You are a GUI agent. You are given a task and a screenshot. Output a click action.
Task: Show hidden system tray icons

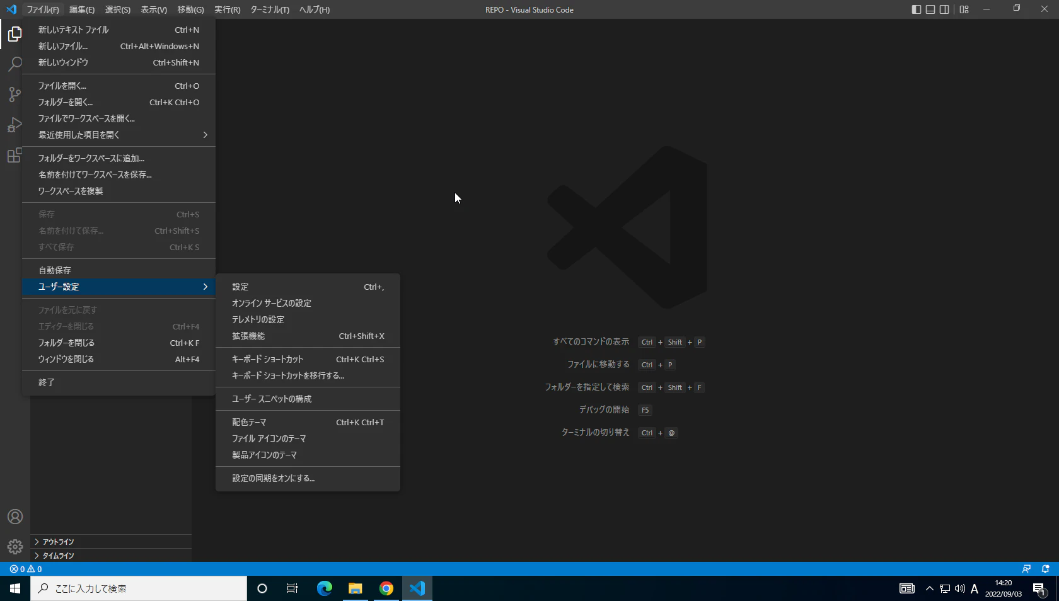(x=930, y=588)
